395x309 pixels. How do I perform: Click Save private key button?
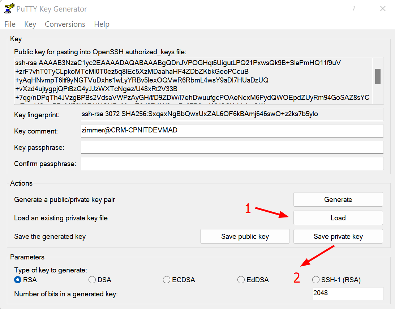pos(338,236)
